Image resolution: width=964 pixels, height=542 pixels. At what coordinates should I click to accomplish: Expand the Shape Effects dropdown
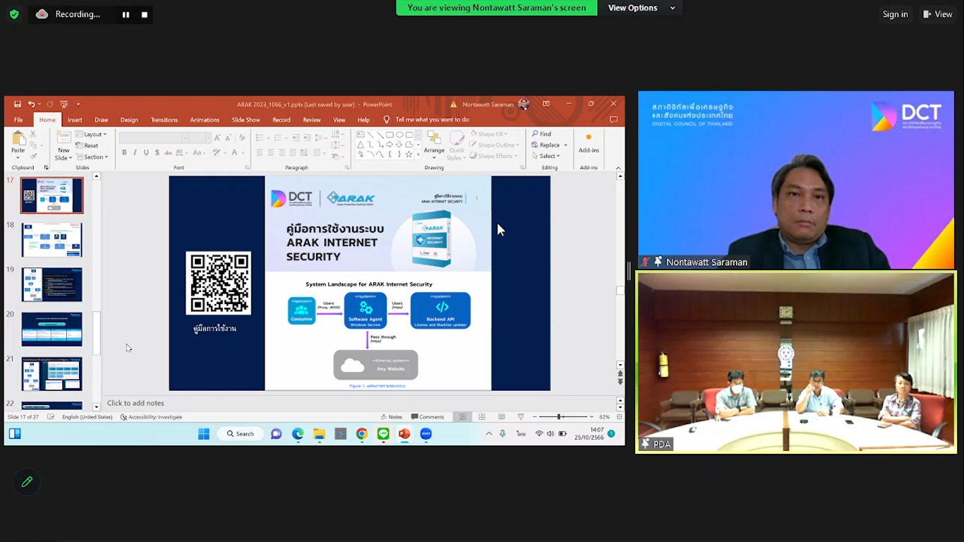pos(494,157)
